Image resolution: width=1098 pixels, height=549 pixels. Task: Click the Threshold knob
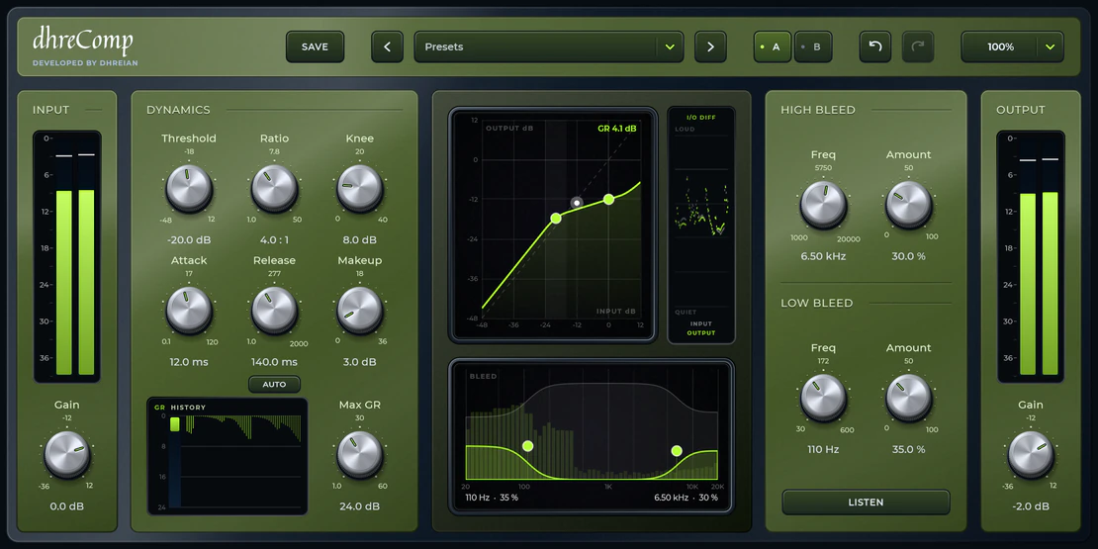[188, 188]
